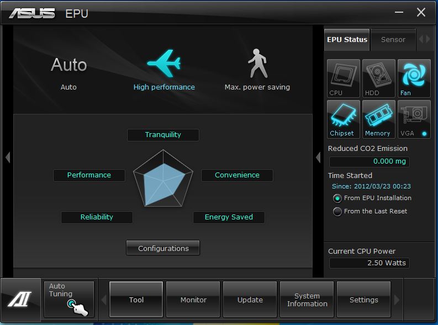This screenshot has width=438, height=325.
Task: Open the VGA status icon
Action: tap(414, 119)
